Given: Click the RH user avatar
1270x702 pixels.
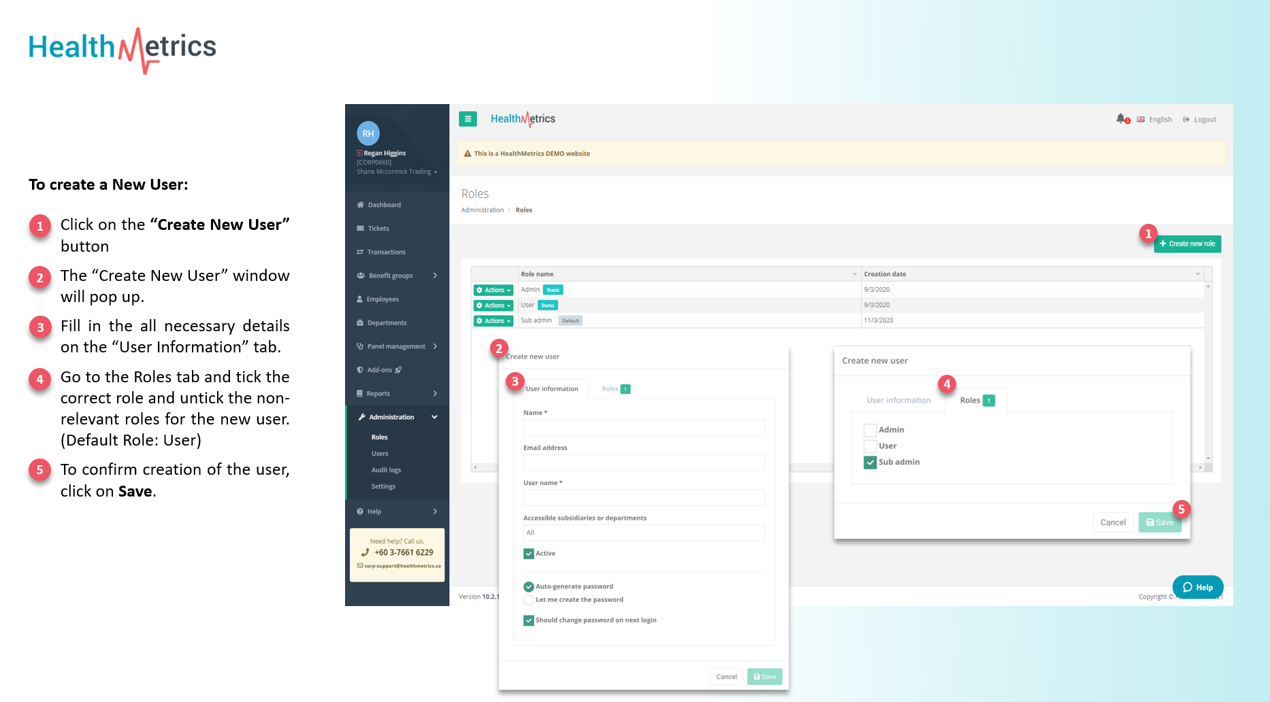Looking at the screenshot, I should (x=368, y=133).
